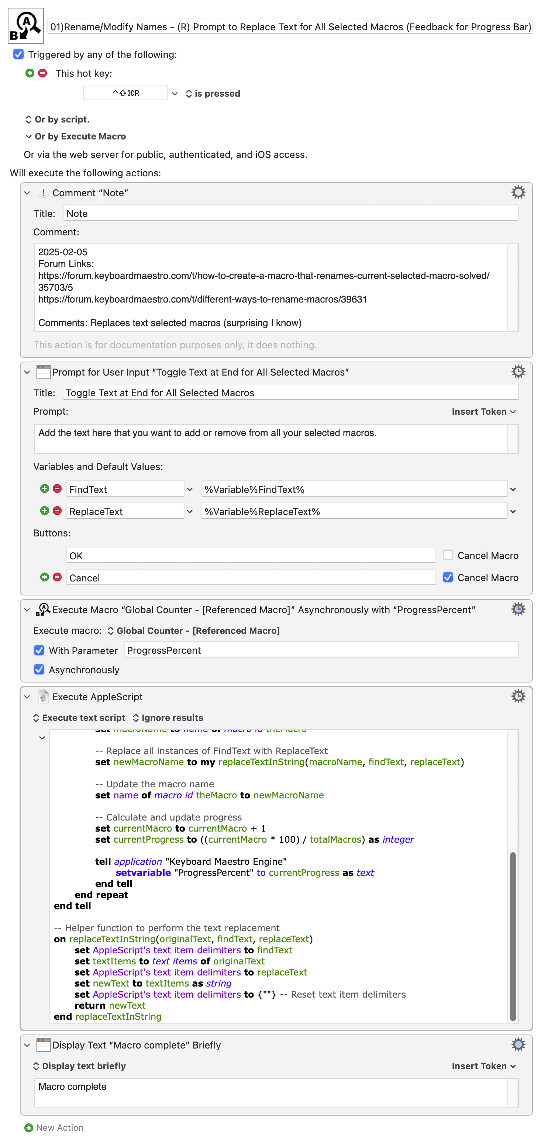Collapse the Prompt for User Input action
The width and height of the screenshot is (541, 1140).
pos(27,372)
